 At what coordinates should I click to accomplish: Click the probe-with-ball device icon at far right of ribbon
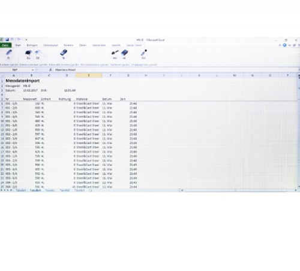[144, 53]
